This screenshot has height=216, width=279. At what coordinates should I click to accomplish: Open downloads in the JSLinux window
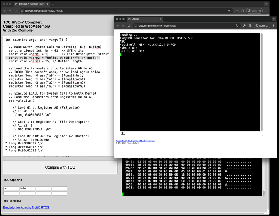coord(245,25)
